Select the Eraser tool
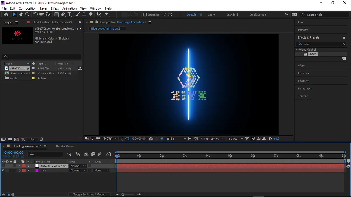The width and height of the screenshot is (351, 197). (x=90, y=15)
